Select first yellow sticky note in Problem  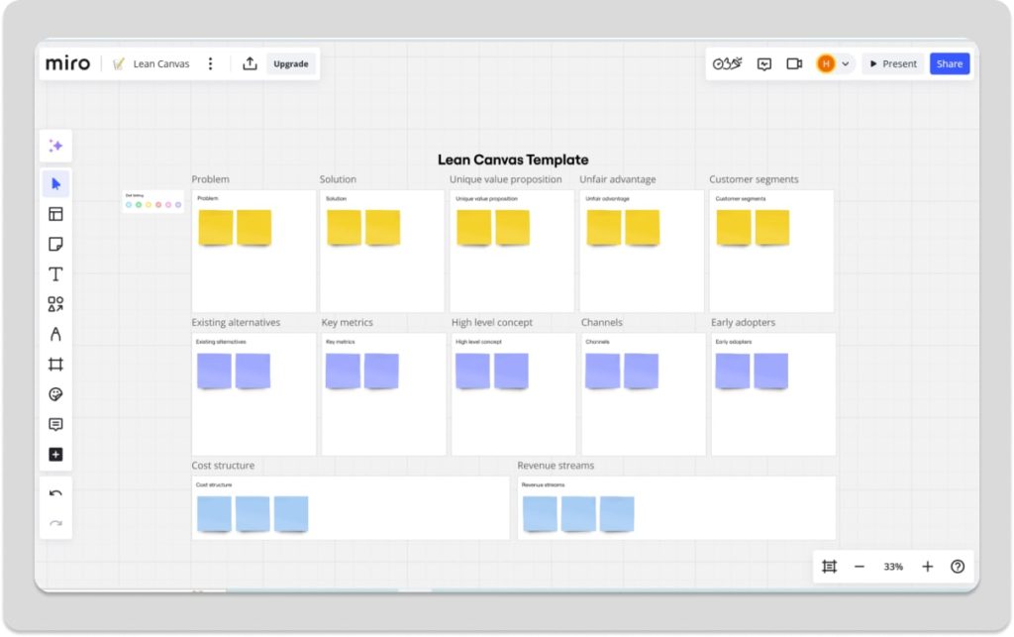point(216,228)
